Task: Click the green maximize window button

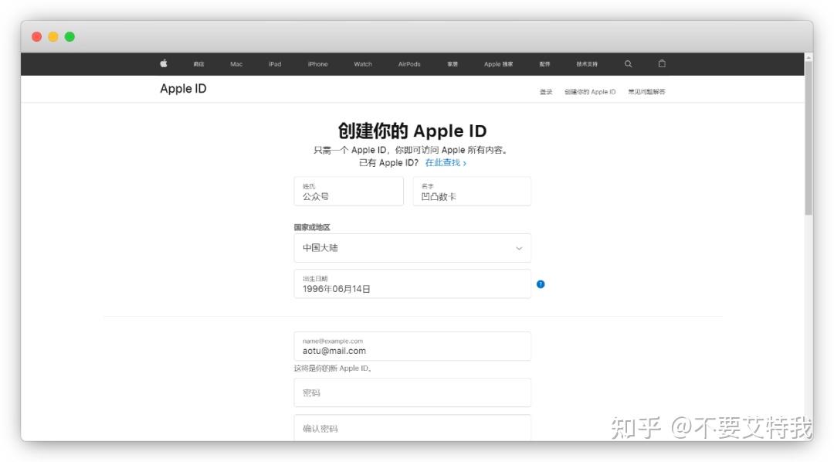Action: [x=69, y=37]
